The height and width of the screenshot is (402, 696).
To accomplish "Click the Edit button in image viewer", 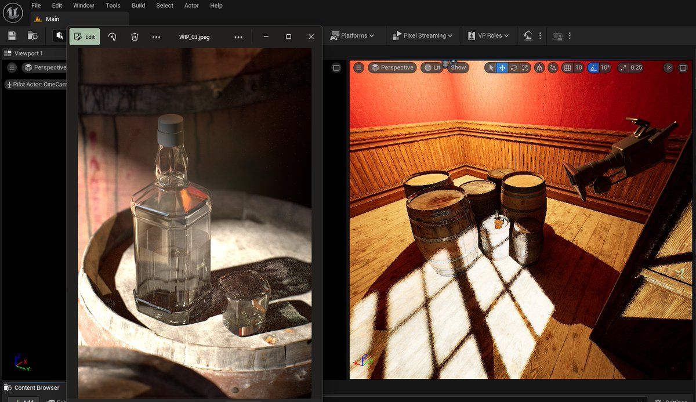I will [x=85, y=37].
